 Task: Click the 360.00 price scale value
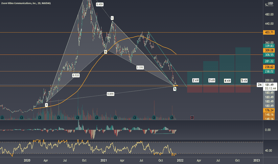269,43
